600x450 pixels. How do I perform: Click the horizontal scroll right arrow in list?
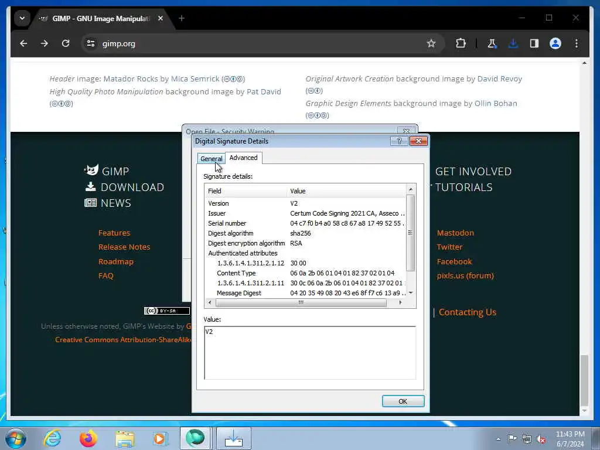401,302
